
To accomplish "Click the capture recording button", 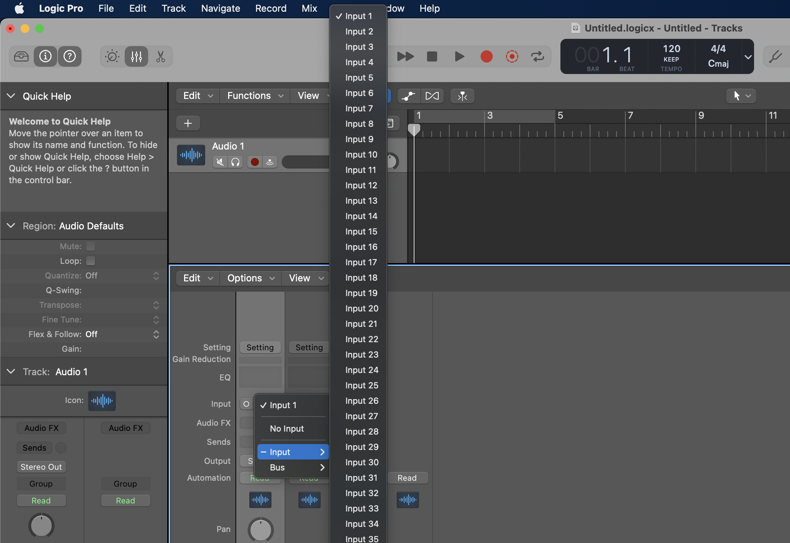I will tap(512, 56).
